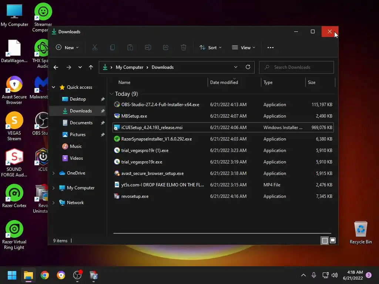Click the Share icon in toolbar

point(166,48)
